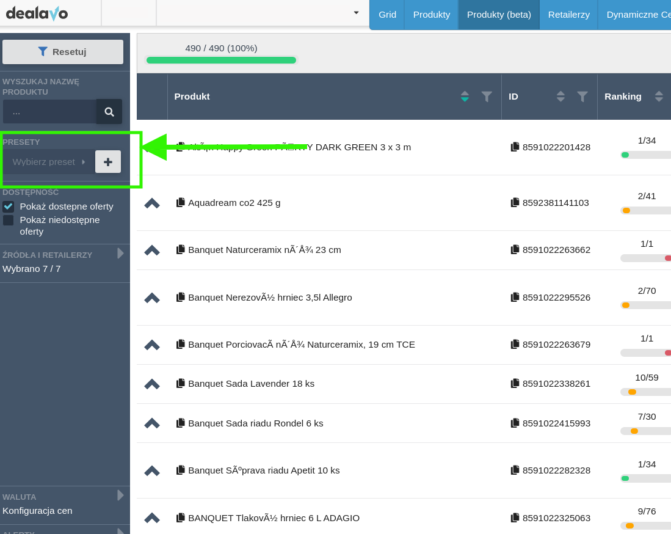The width and height of the screenshot is (671, 534).
Task: Click ranking bar for 1/34 first row
Action: [646, 155]
